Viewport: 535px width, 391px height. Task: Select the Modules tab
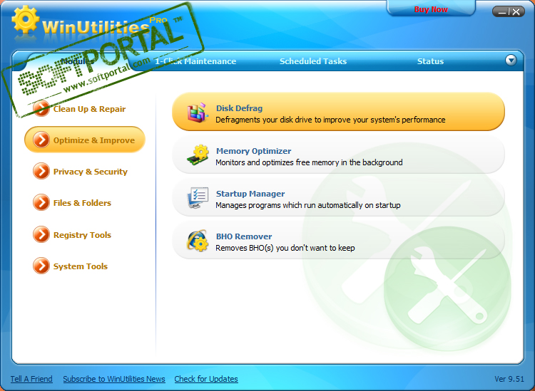pos(77,61)
